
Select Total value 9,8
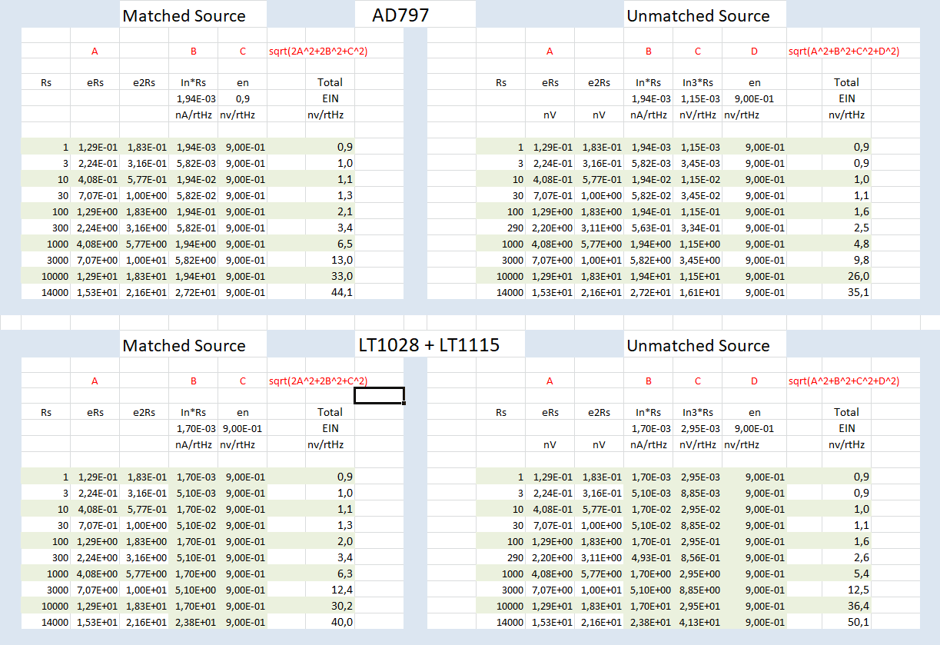pos(861,260)
